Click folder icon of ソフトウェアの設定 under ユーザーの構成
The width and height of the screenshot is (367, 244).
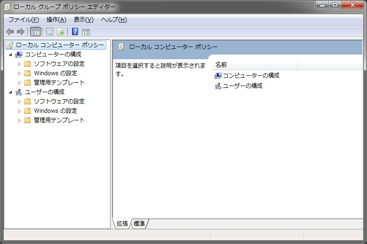[27, 101]
